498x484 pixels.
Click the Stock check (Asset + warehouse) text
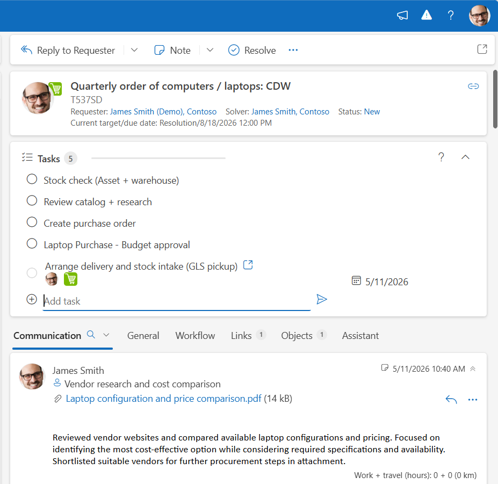point(111,180)
